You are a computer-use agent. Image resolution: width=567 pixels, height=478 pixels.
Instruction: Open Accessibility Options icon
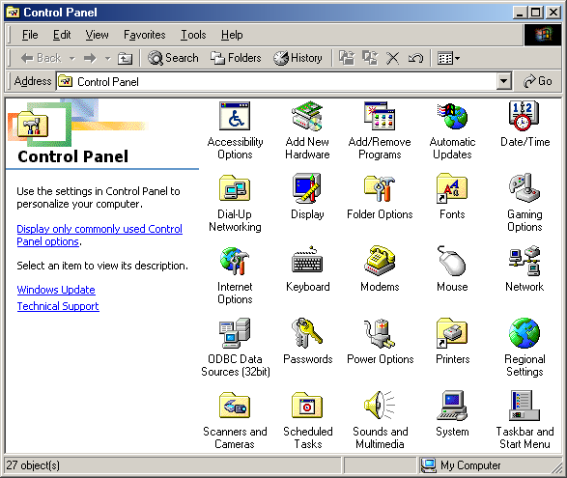coord(235,116)
